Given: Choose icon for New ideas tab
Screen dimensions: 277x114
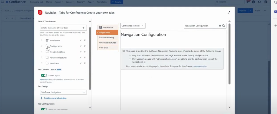Looking at the screenshot, I should (47, 63).
